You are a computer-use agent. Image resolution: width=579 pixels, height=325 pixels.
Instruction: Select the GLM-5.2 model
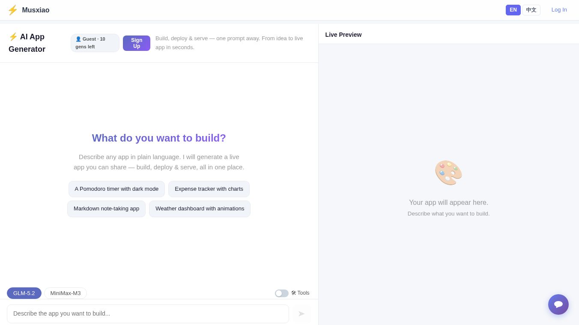pos(24,293)
